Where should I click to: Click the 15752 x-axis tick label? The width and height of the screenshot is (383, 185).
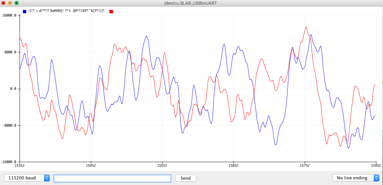(x=305, y=165)
